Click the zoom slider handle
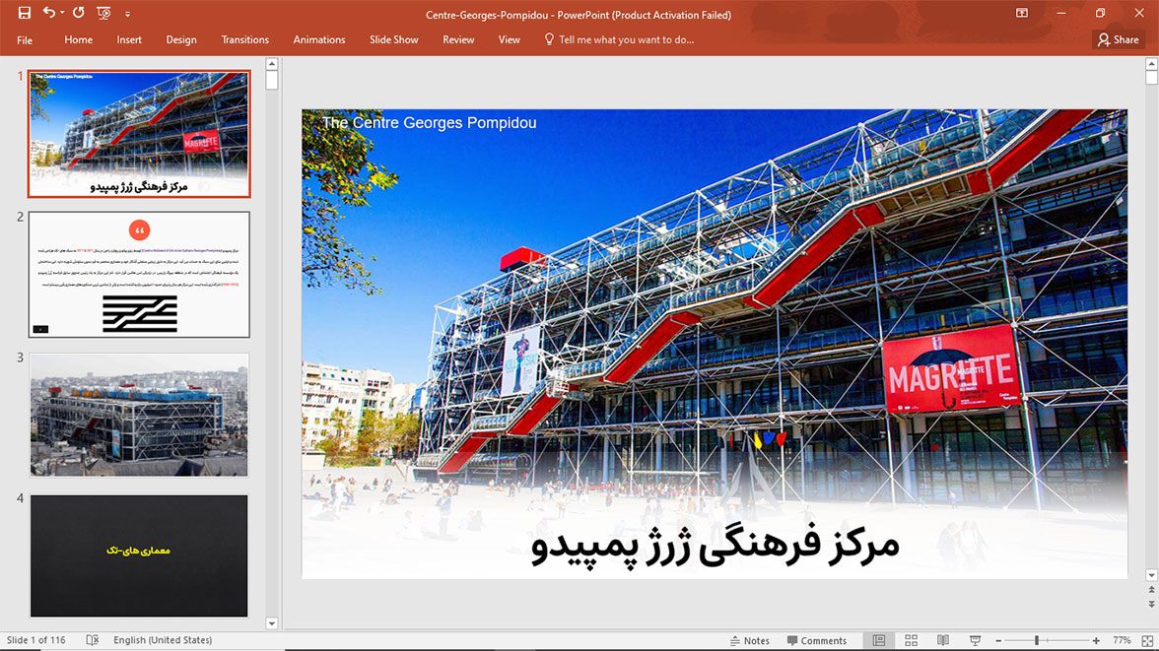 pyautogui.click(x=1037, y=640)
